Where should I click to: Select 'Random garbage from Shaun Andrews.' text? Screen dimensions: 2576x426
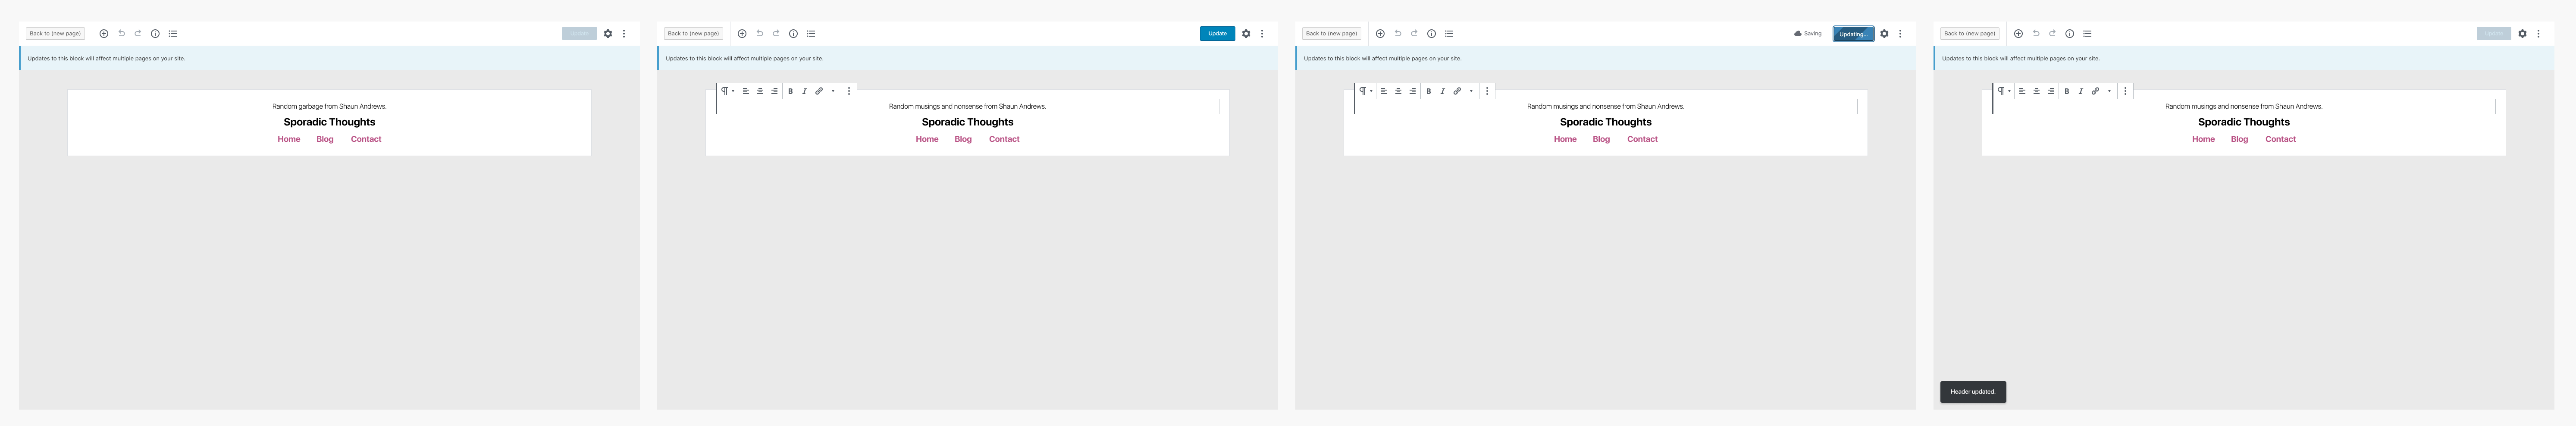329,106
